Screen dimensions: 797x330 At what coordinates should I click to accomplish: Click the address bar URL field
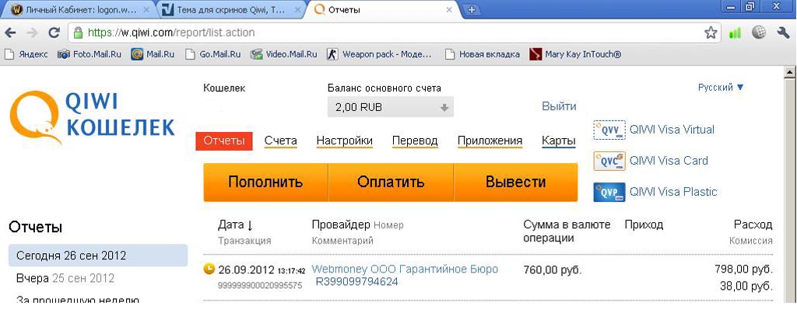pyautogui.click(x=389, y=33)
